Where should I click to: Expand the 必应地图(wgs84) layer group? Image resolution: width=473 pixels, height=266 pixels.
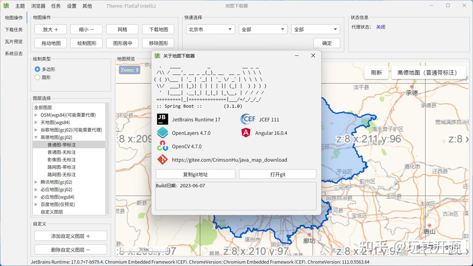tap(36, 197)
